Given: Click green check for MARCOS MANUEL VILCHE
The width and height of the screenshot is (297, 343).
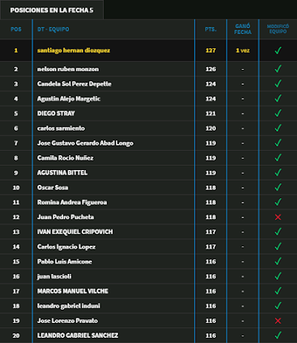Looking at the screenshot, I should coord(278,291).
